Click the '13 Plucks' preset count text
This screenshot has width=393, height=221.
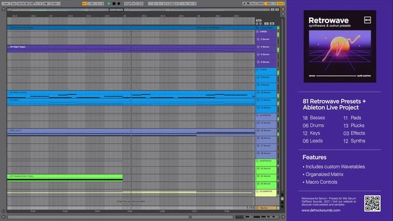coord(354,125)
